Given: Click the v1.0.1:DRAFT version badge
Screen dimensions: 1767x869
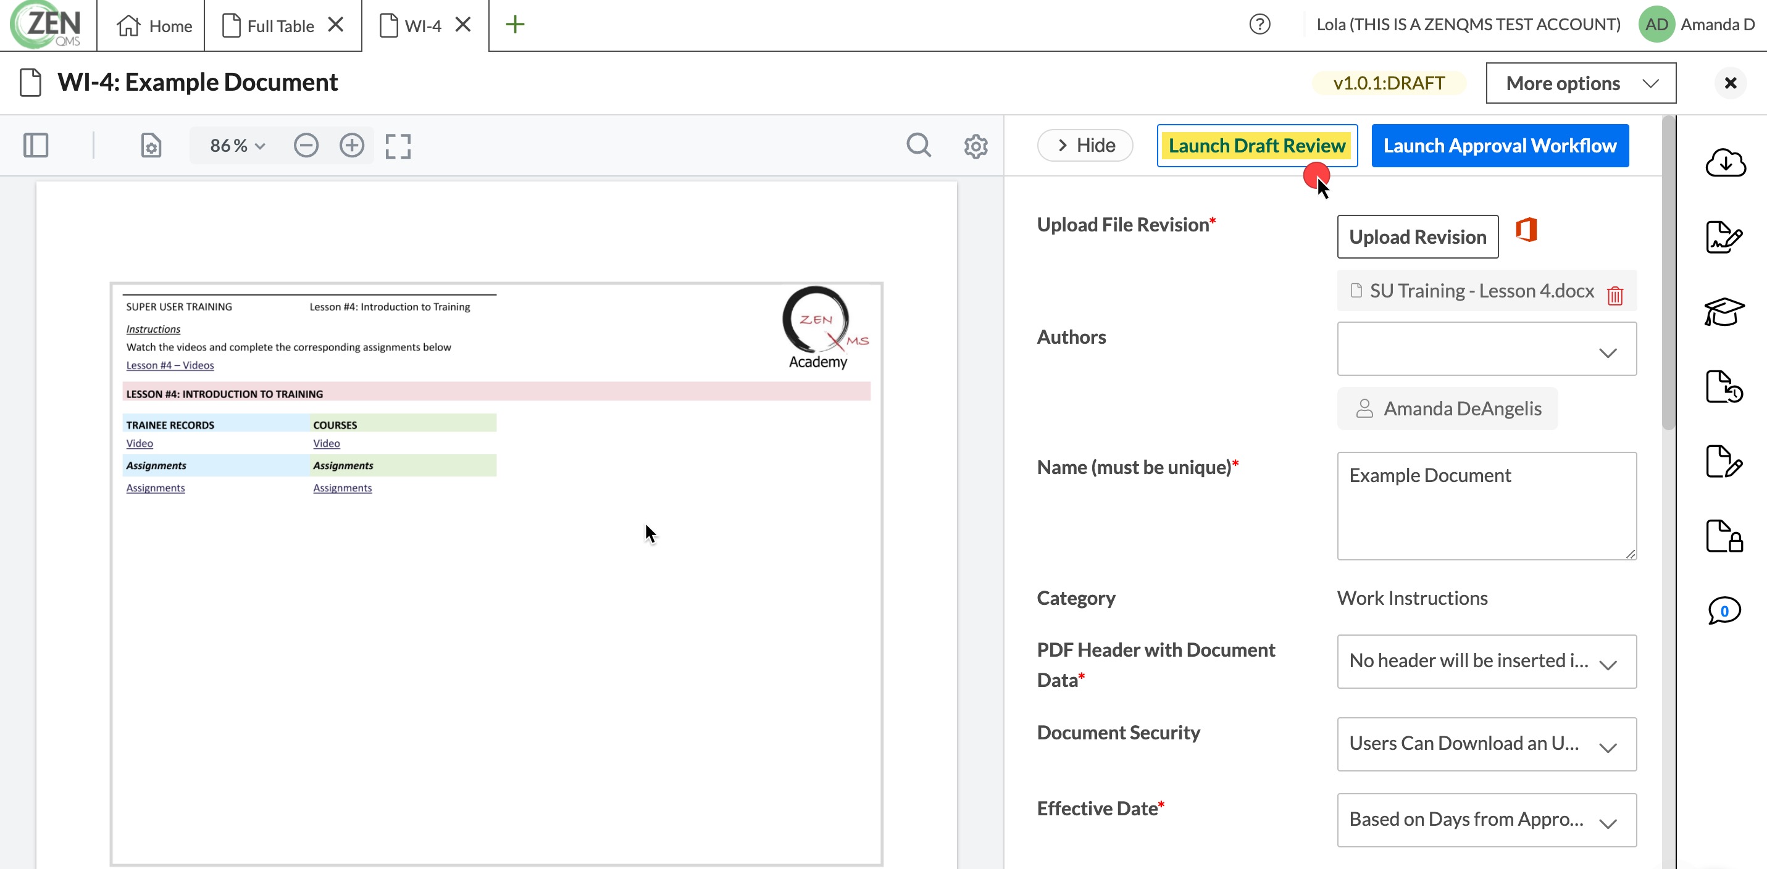Looking at the screenshot, I should pyautogui.click(x=1389, y=83).
